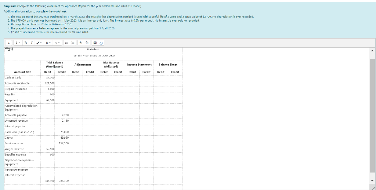Click the 'Supplies' account row label

(10, 94)
